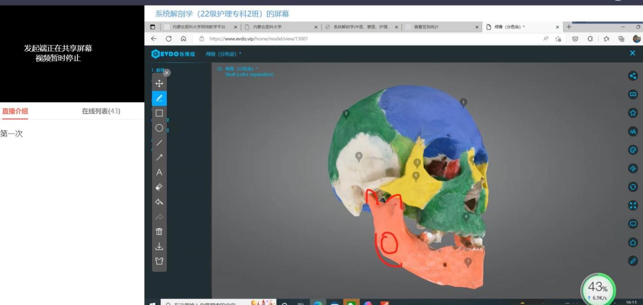The height and width of the screenshot is (305, 643).
Task: Click marker 7 on the mandible
Action: [x=468, y=262]
